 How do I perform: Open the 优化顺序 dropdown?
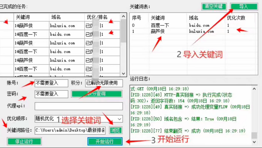pyautogui.click(x=79, y=119)
